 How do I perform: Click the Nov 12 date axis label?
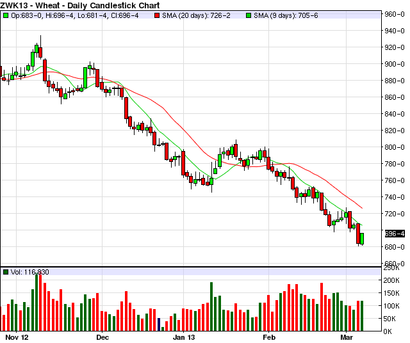click(x=17, y=337)
